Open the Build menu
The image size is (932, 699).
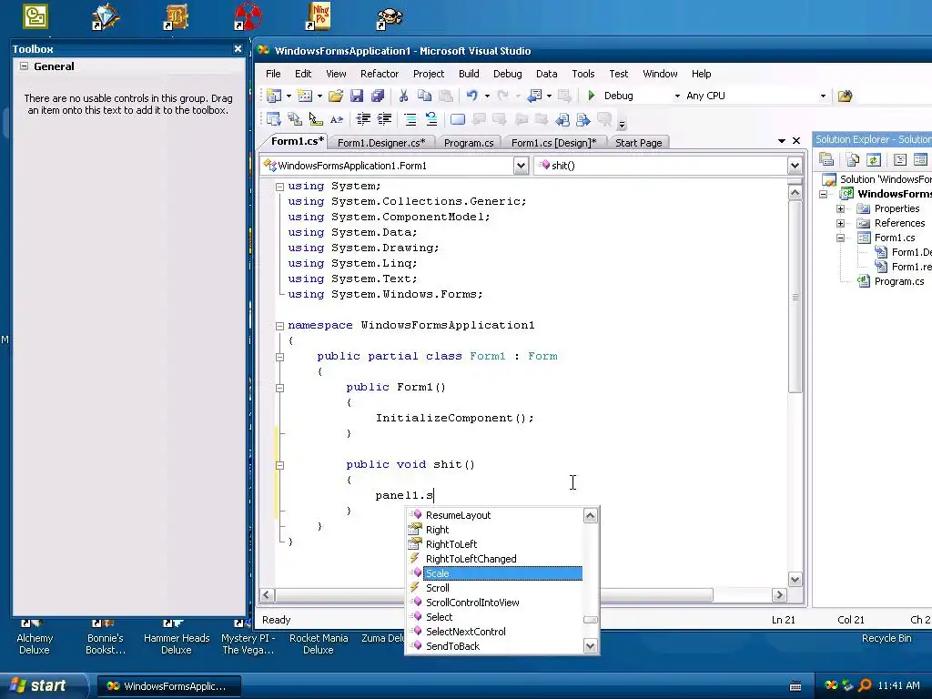(x=469, y=74)
